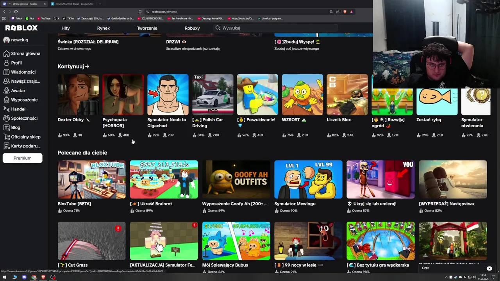
Task: Open a new browser tab
Action: [100, 4]
